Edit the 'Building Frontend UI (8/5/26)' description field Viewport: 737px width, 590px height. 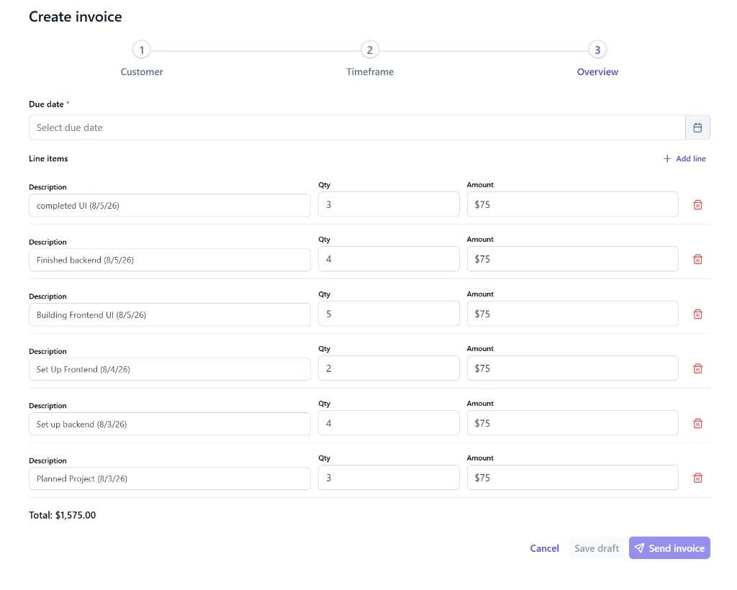point(170,314)
